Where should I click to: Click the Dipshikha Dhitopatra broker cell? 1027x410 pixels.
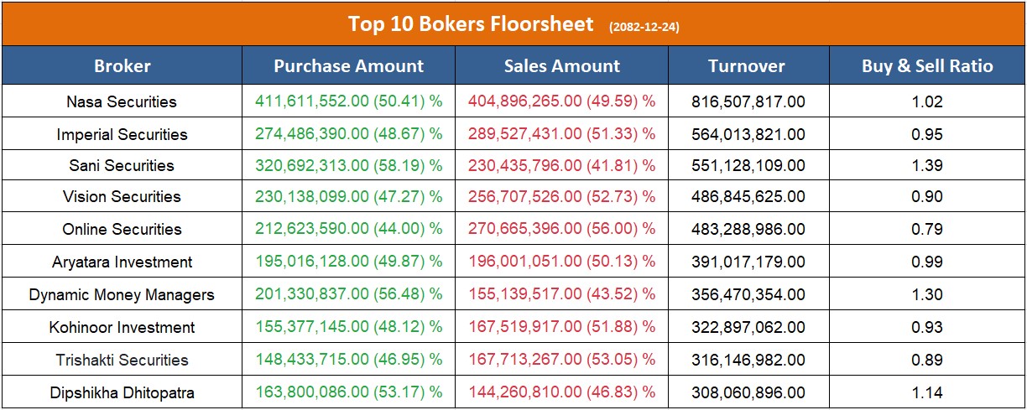pyautogui.click(x=122, y=392)
